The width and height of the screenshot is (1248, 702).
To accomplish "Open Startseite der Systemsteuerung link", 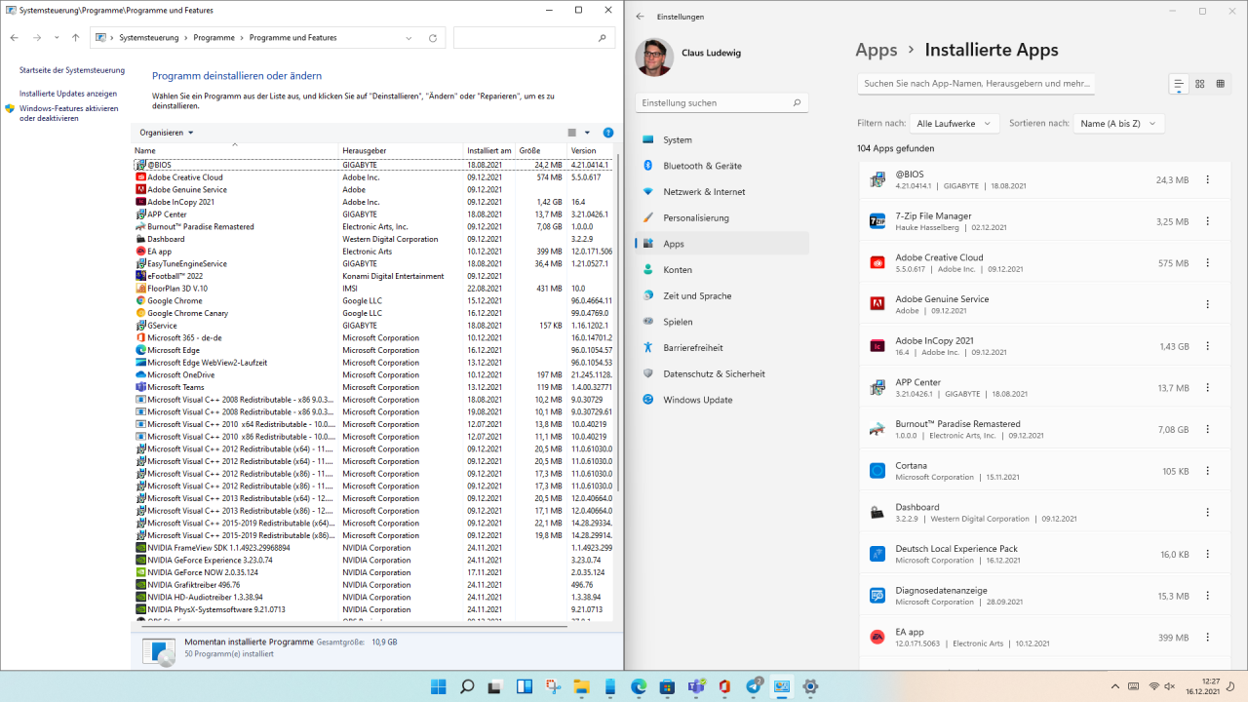I will (72, 70).
